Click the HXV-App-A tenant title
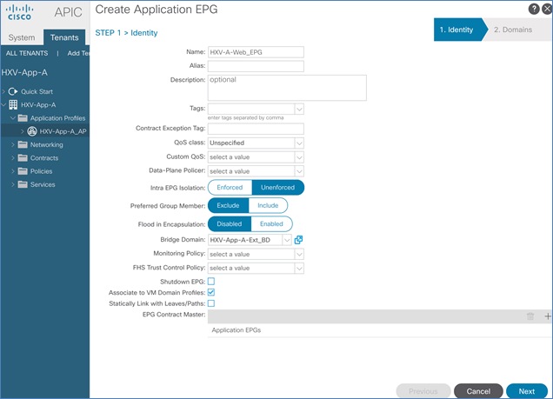553x399 pixels. click(24, 73)
